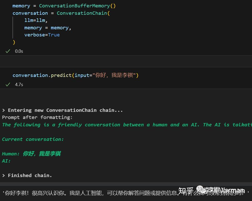
Task: Click the llm=llm parameter line
Action: click(x=36, y=20)
